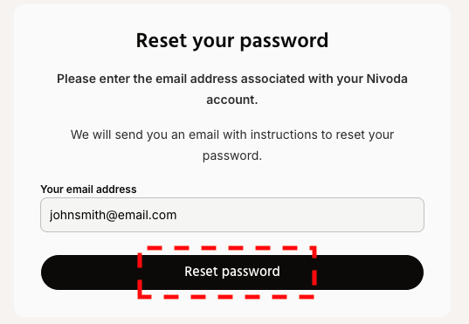
Task: Place cursor in the email textbox
Action: pyautogui.click(x=232, y=215)
